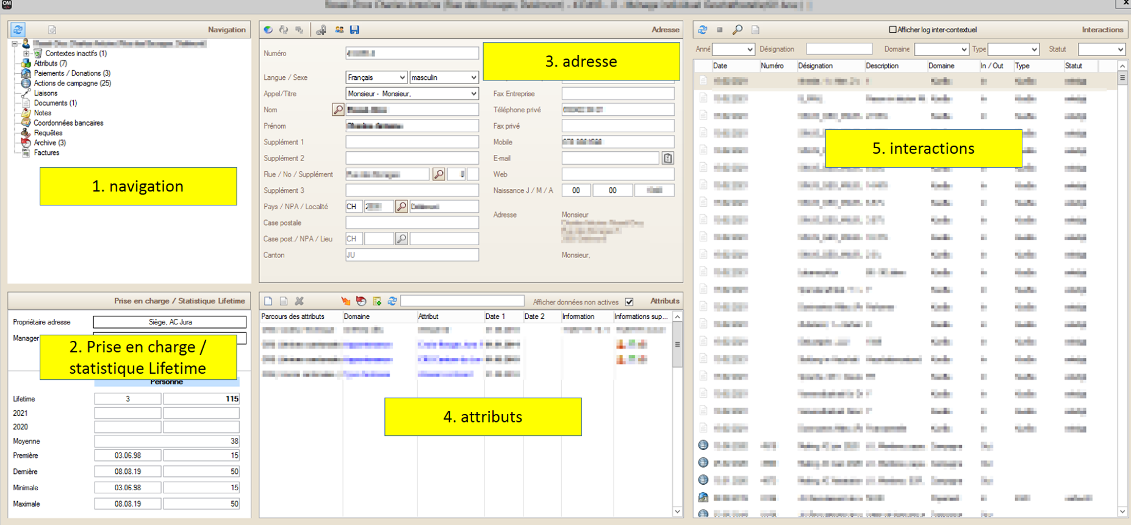Click the two-people icon in Adresse toolbar

(339, 29)
